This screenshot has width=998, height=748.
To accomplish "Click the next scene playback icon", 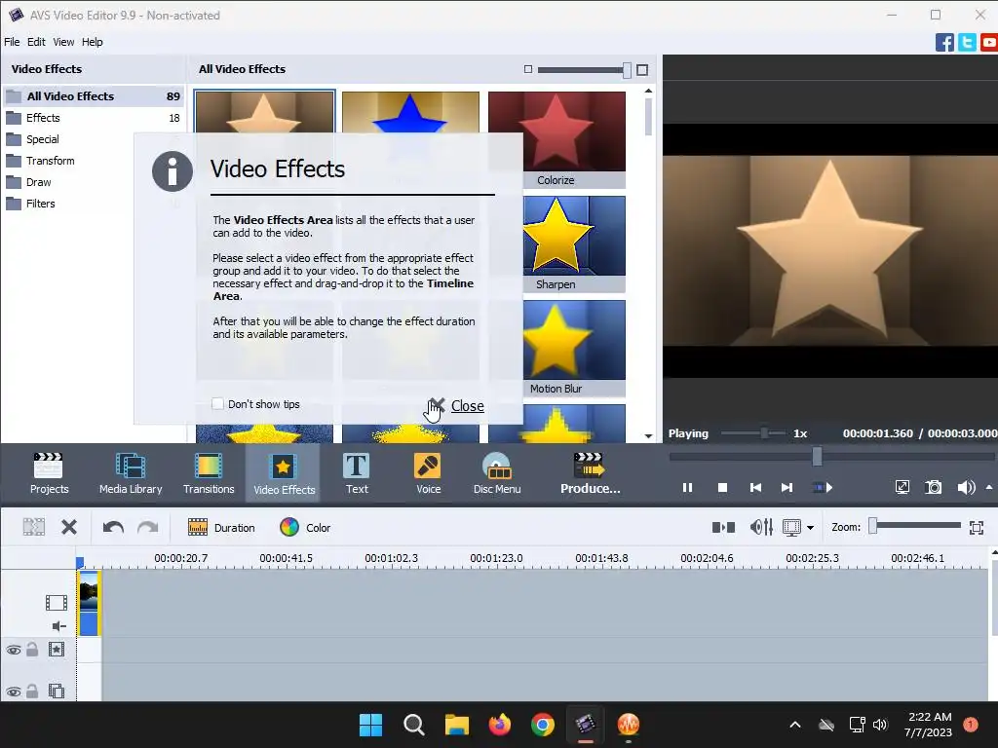I will (823, 488).
